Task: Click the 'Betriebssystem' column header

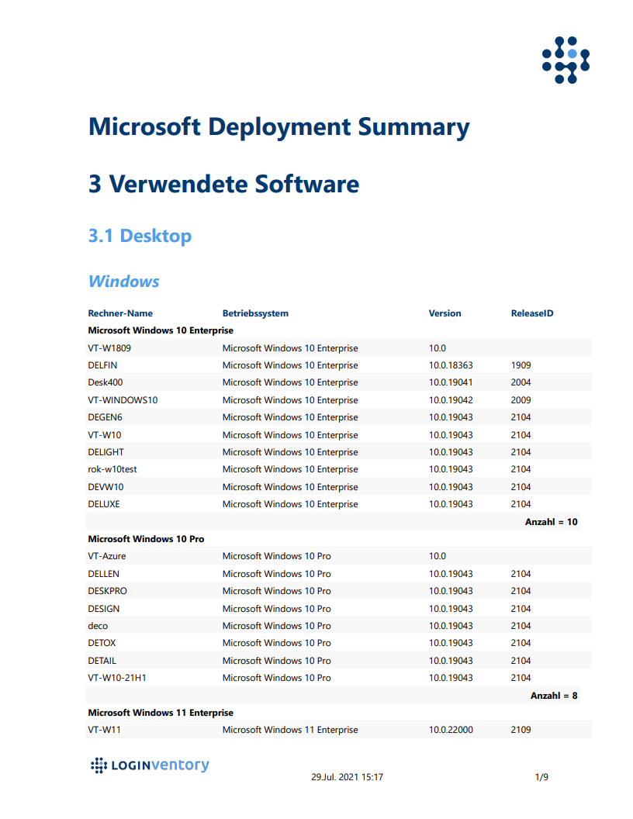Action: (255, 313)
